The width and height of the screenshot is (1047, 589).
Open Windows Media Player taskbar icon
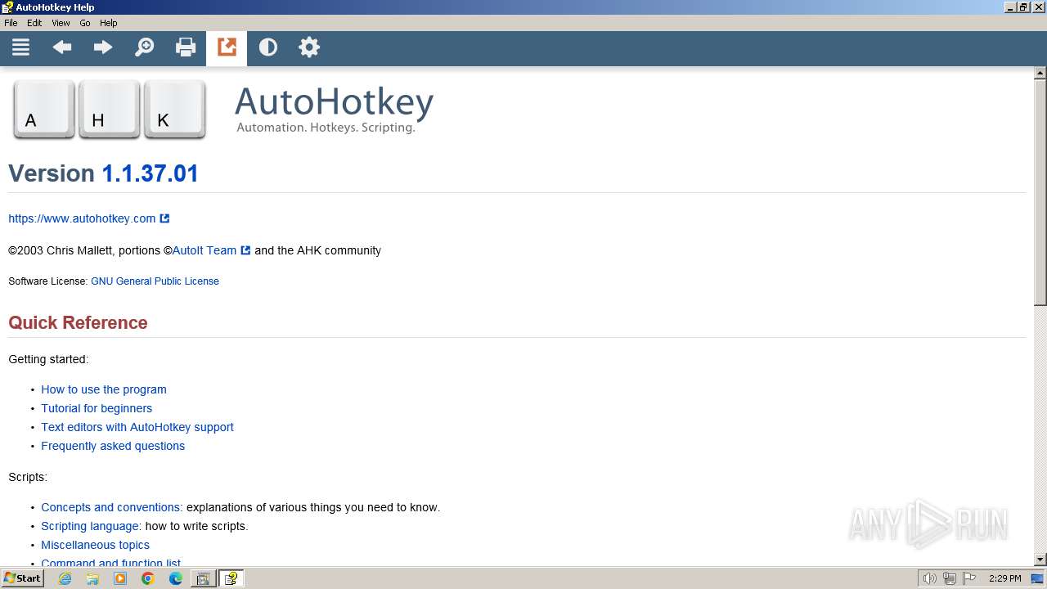tap(120, 578)
